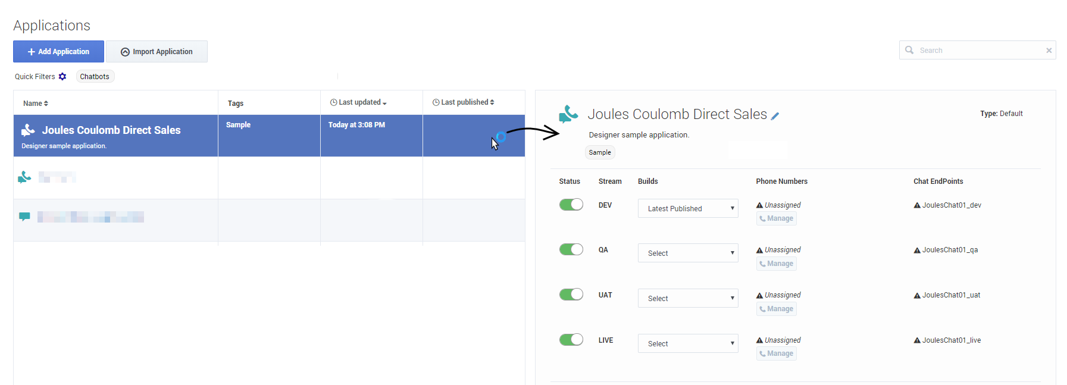Click the large phone icon in details header

pos(568,114)
